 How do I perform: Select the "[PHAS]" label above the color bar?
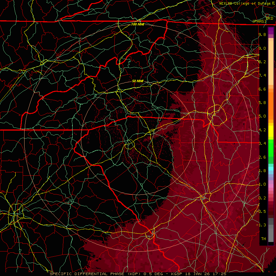click(x=259, y=21)
